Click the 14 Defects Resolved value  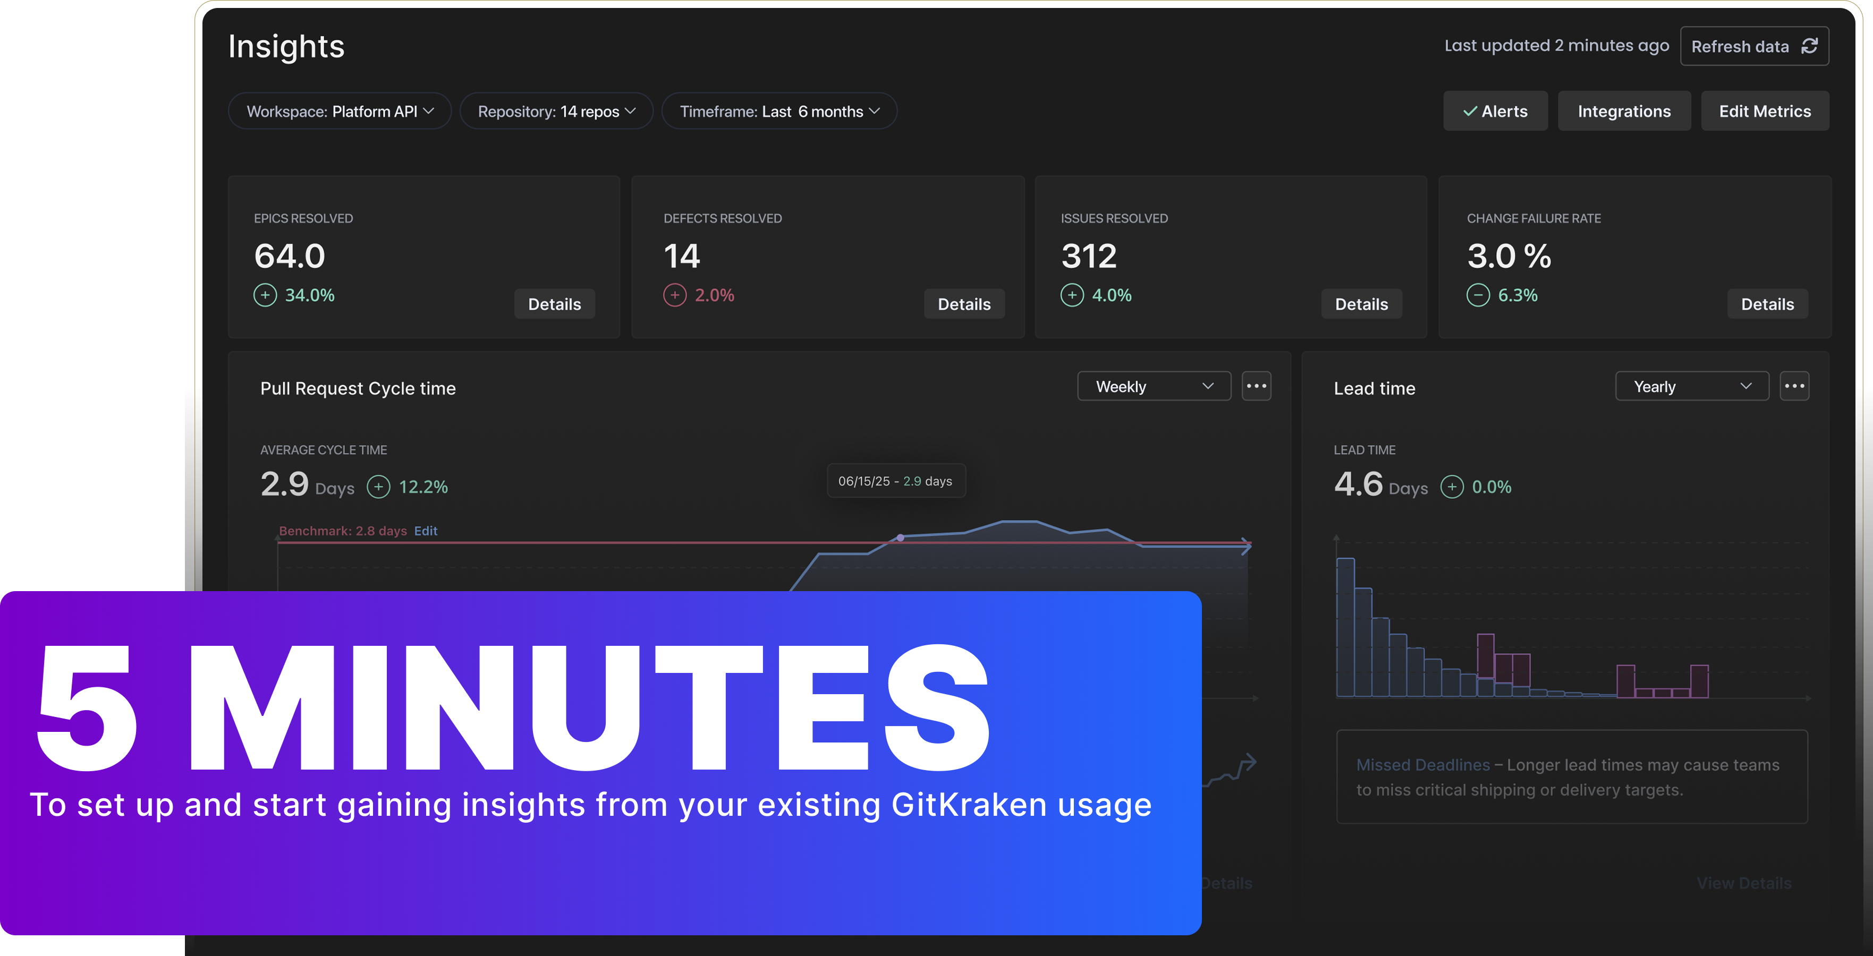[x=681, y=256]
